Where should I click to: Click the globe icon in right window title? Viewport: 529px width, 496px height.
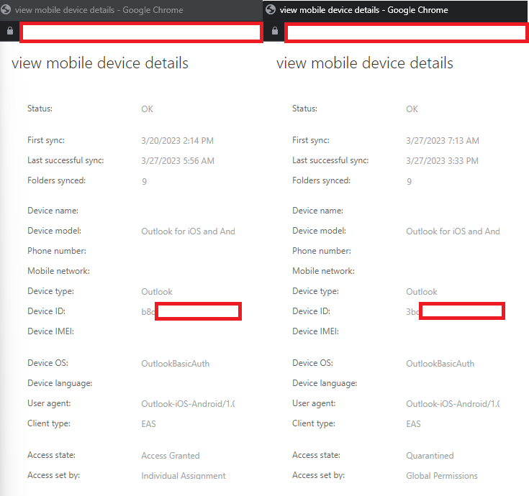coord(271,10)
